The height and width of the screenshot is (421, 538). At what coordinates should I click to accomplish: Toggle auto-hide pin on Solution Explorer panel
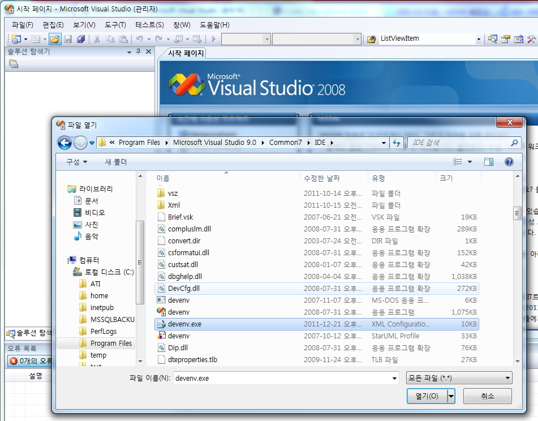[x=139, y=51]
